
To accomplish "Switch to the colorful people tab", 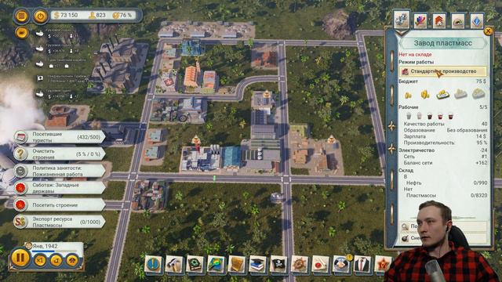I will [x=420, y=21].
